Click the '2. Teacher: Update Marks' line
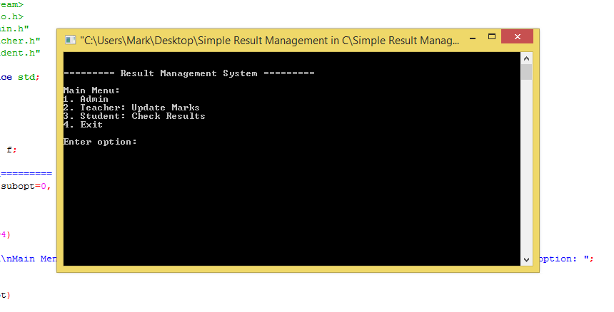This screenshot has height=312, width=614. tap(131, 108)
